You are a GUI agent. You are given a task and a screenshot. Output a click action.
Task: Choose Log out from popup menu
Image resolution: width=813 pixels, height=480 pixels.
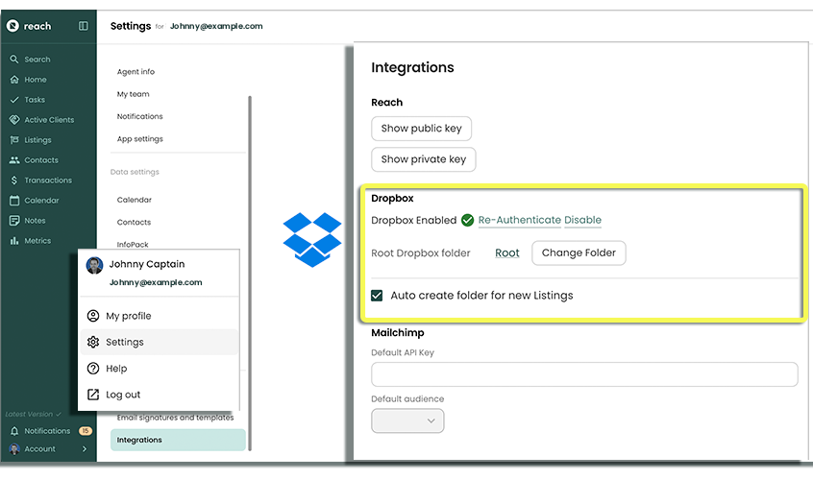tap(123, 395)
